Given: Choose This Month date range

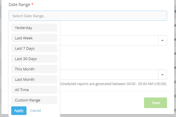Looking at the screenshot, I should click(x=34, y=69).
